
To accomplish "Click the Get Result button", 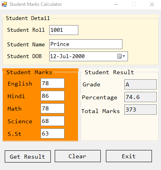I will coord(28,156).
